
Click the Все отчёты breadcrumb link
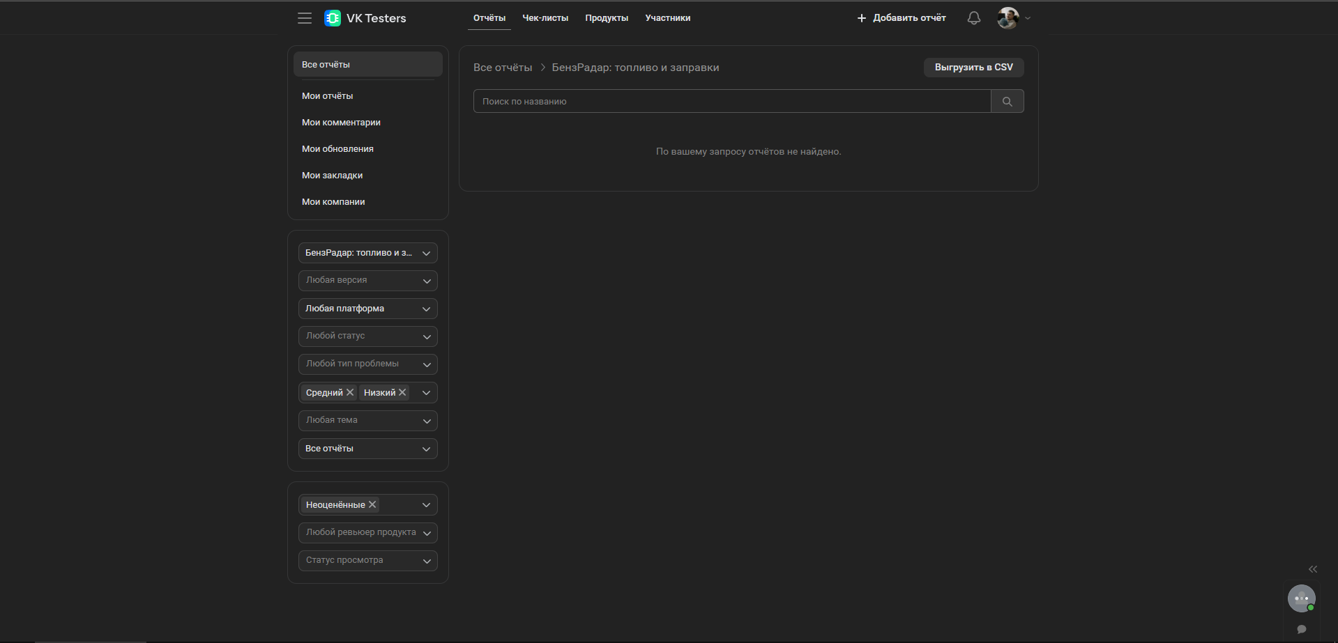[503, 68]
